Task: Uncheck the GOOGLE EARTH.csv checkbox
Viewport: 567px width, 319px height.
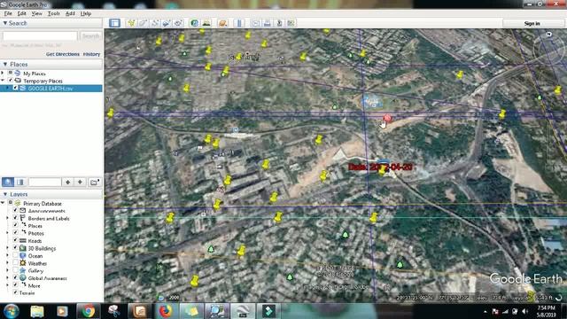Action: coord(15,88)
